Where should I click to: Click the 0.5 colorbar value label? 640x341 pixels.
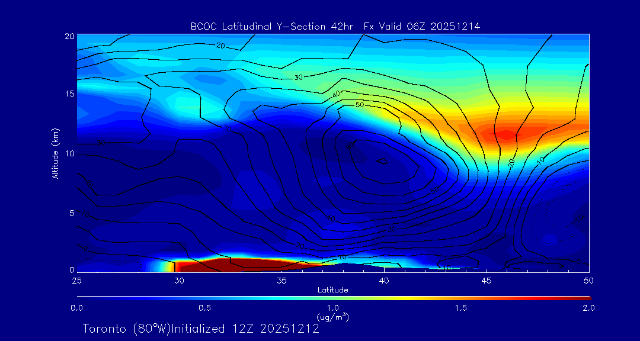[x=204, y=308]
